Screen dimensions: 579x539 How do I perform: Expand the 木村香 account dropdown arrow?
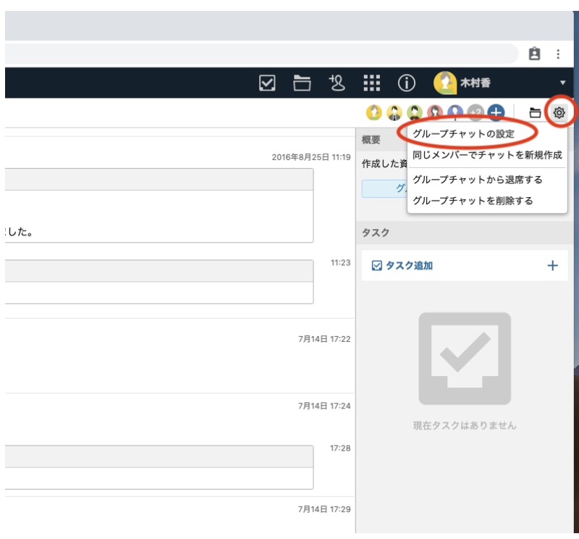[x=563, y=83]
